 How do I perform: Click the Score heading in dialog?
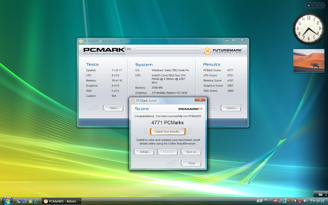pyautogui.click(x=142, y=109)
